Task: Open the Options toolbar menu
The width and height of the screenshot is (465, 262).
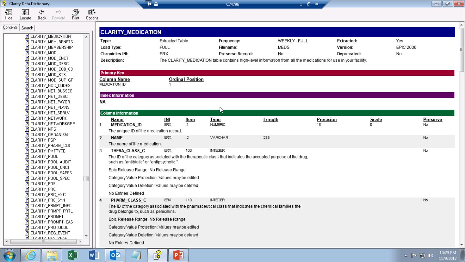Action: 92,14
